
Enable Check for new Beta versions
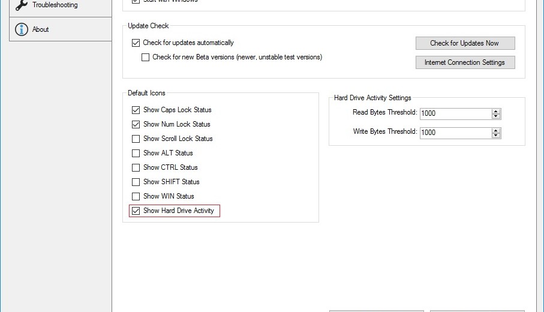pos(145,58)
